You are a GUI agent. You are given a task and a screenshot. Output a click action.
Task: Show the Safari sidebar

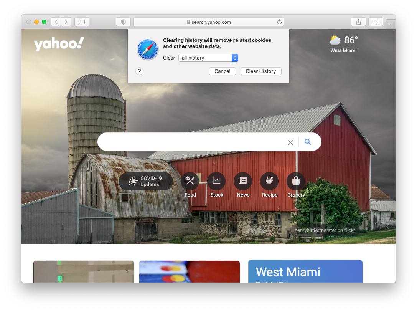(82, 22)
